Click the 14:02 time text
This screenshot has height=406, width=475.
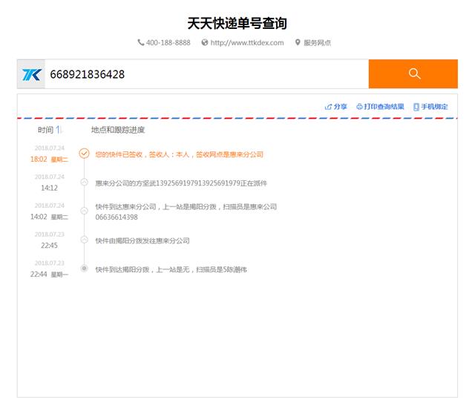(39, 217)
